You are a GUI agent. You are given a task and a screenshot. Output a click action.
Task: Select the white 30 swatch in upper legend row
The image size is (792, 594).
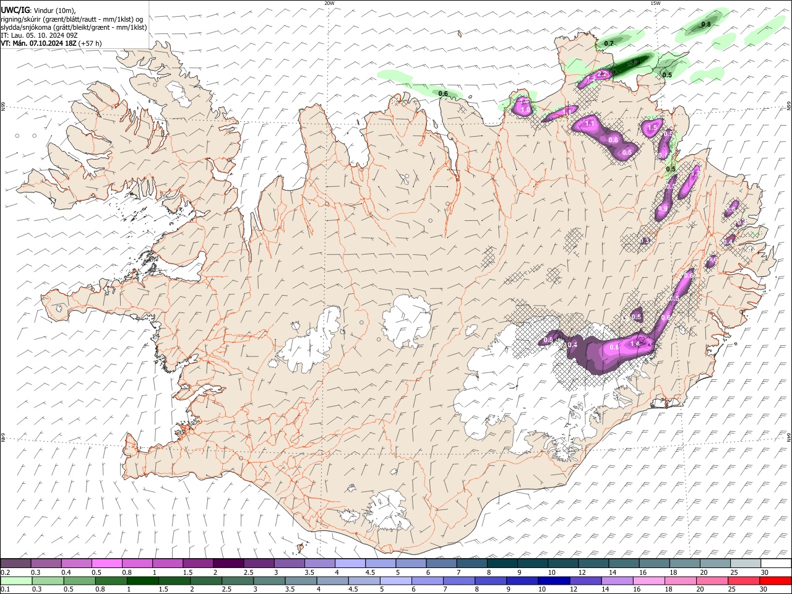[776, 563]
